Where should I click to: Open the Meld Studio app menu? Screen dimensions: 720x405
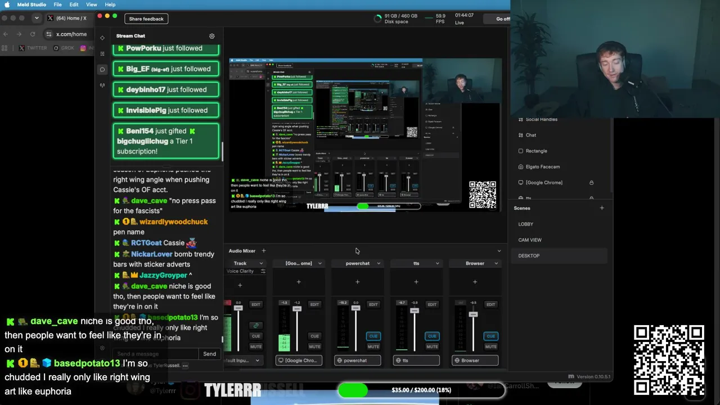tap(31, 4)
